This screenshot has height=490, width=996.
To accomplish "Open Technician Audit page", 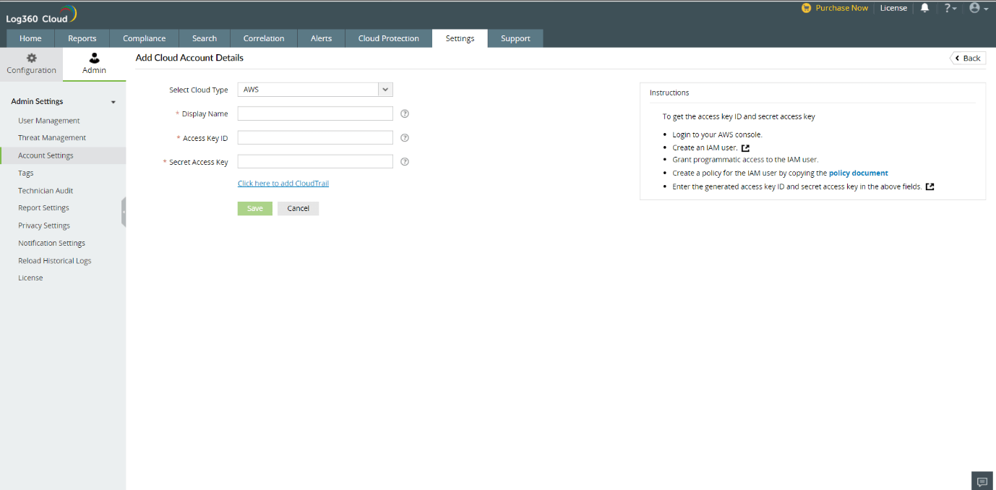I will (x=46, y=191).
